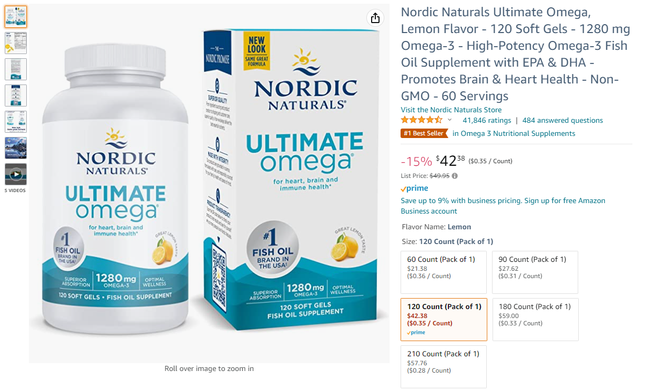Click the star rating icons
The image size is (645, 392).
422,120
